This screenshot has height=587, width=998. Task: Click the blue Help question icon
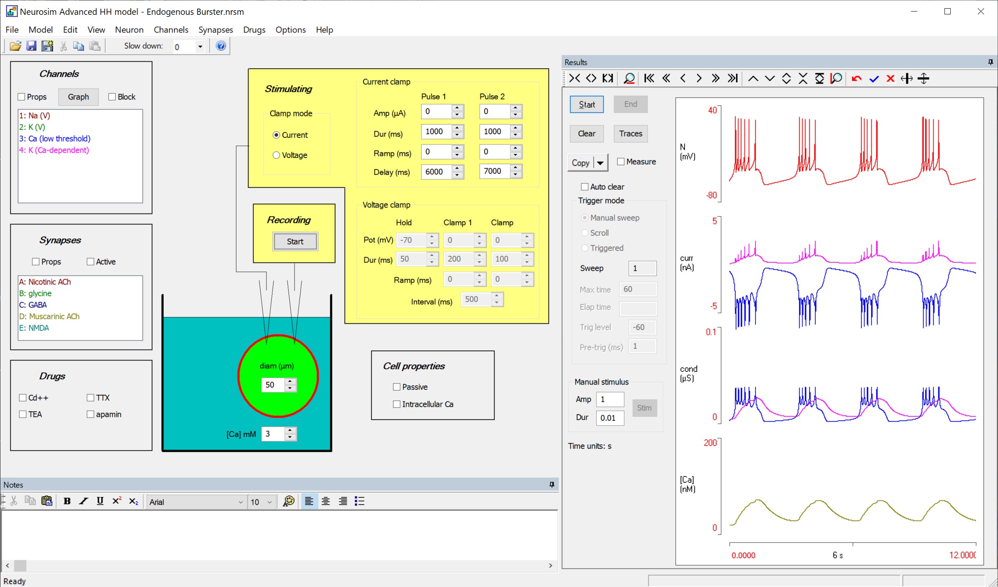tap(221, 46)
